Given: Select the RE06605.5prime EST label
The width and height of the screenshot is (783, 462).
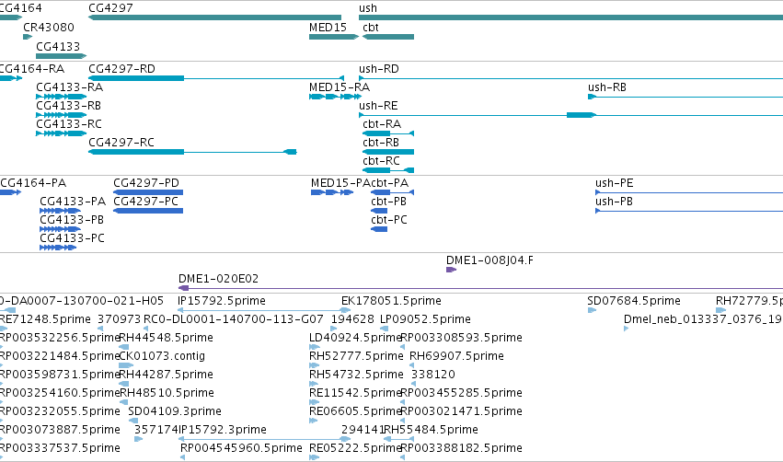Looking at the screenshot, I should 355,412.
